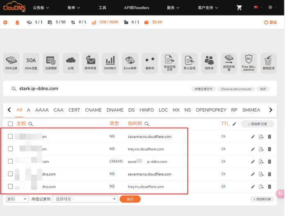Edit the last trey.ns.cloudflare.com record
The height and width of the screenshot is (216, 285).
(253, 187)
